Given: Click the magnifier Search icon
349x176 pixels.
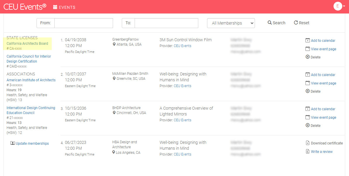Looking at the screenshot, I should [270, 23].
